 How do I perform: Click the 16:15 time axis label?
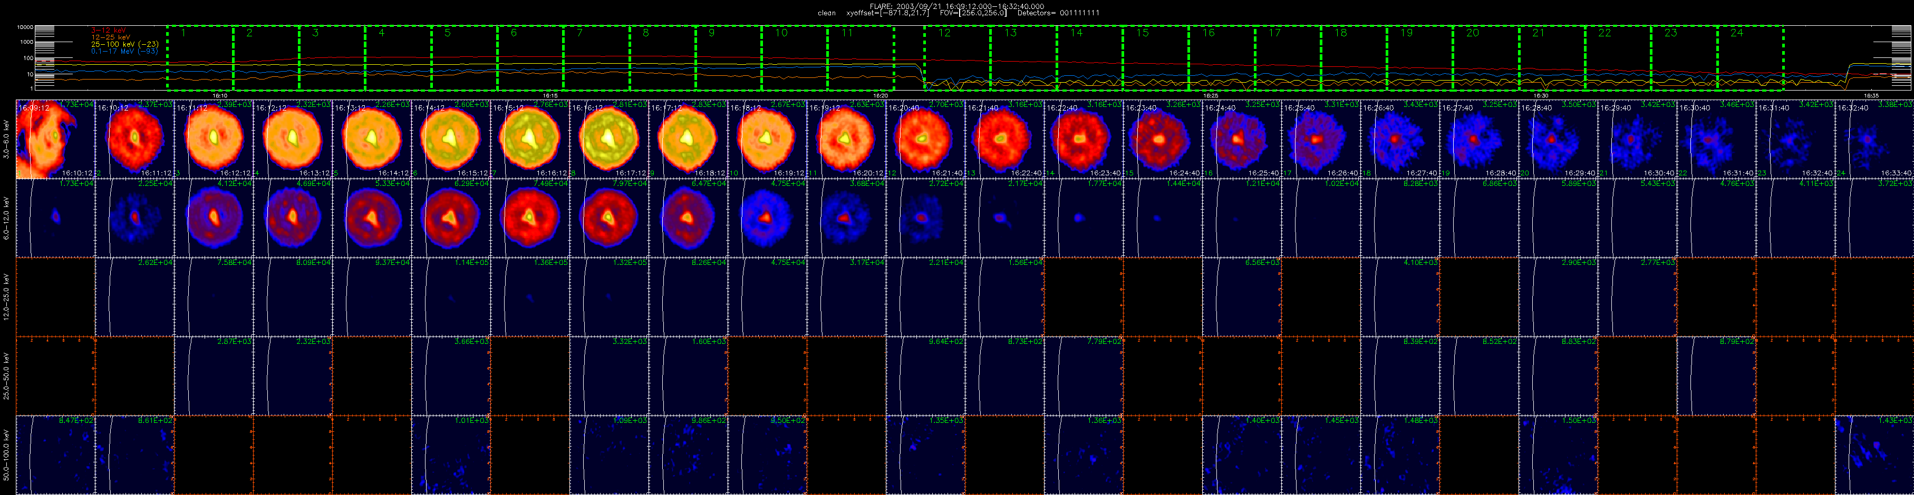(550, 96)
